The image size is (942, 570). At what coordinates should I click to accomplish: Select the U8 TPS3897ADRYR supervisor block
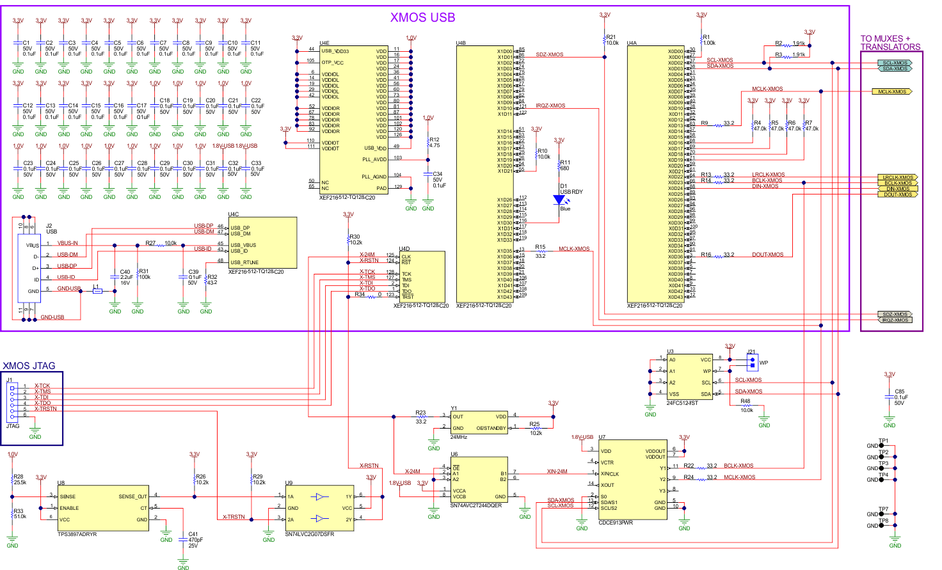[103, 508]
